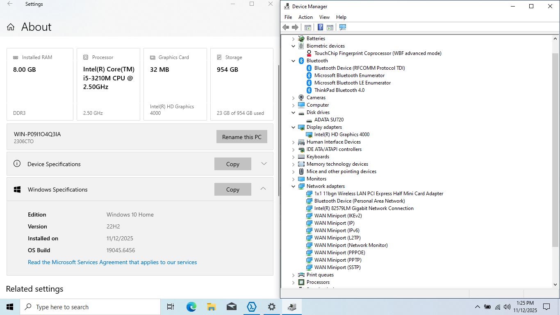Open File Explorer from the taskbar

tap(211, 307)
